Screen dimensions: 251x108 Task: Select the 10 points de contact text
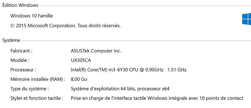point(221,98)
